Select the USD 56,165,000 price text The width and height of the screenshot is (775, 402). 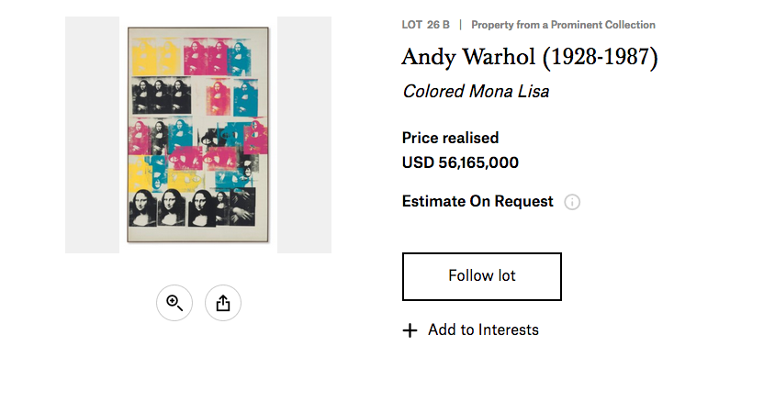(460, 162)
